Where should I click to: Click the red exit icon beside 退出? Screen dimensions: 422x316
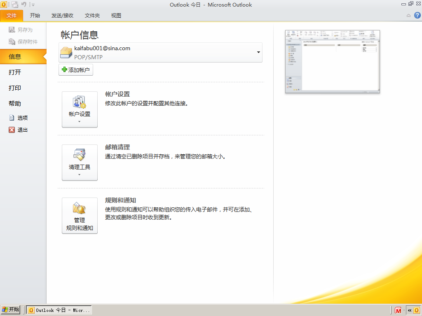coord(12,130)
